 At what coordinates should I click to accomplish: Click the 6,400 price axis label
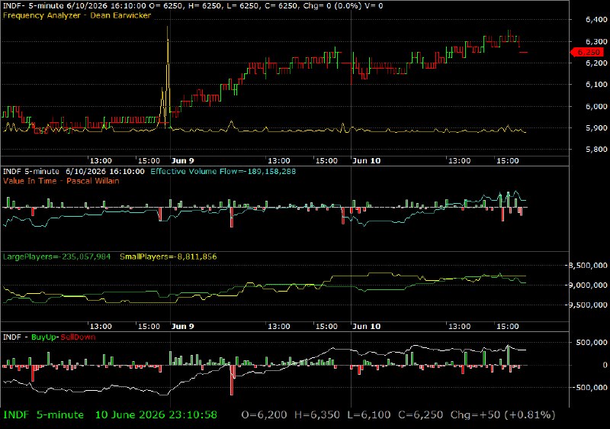click(x=596, y=19)
